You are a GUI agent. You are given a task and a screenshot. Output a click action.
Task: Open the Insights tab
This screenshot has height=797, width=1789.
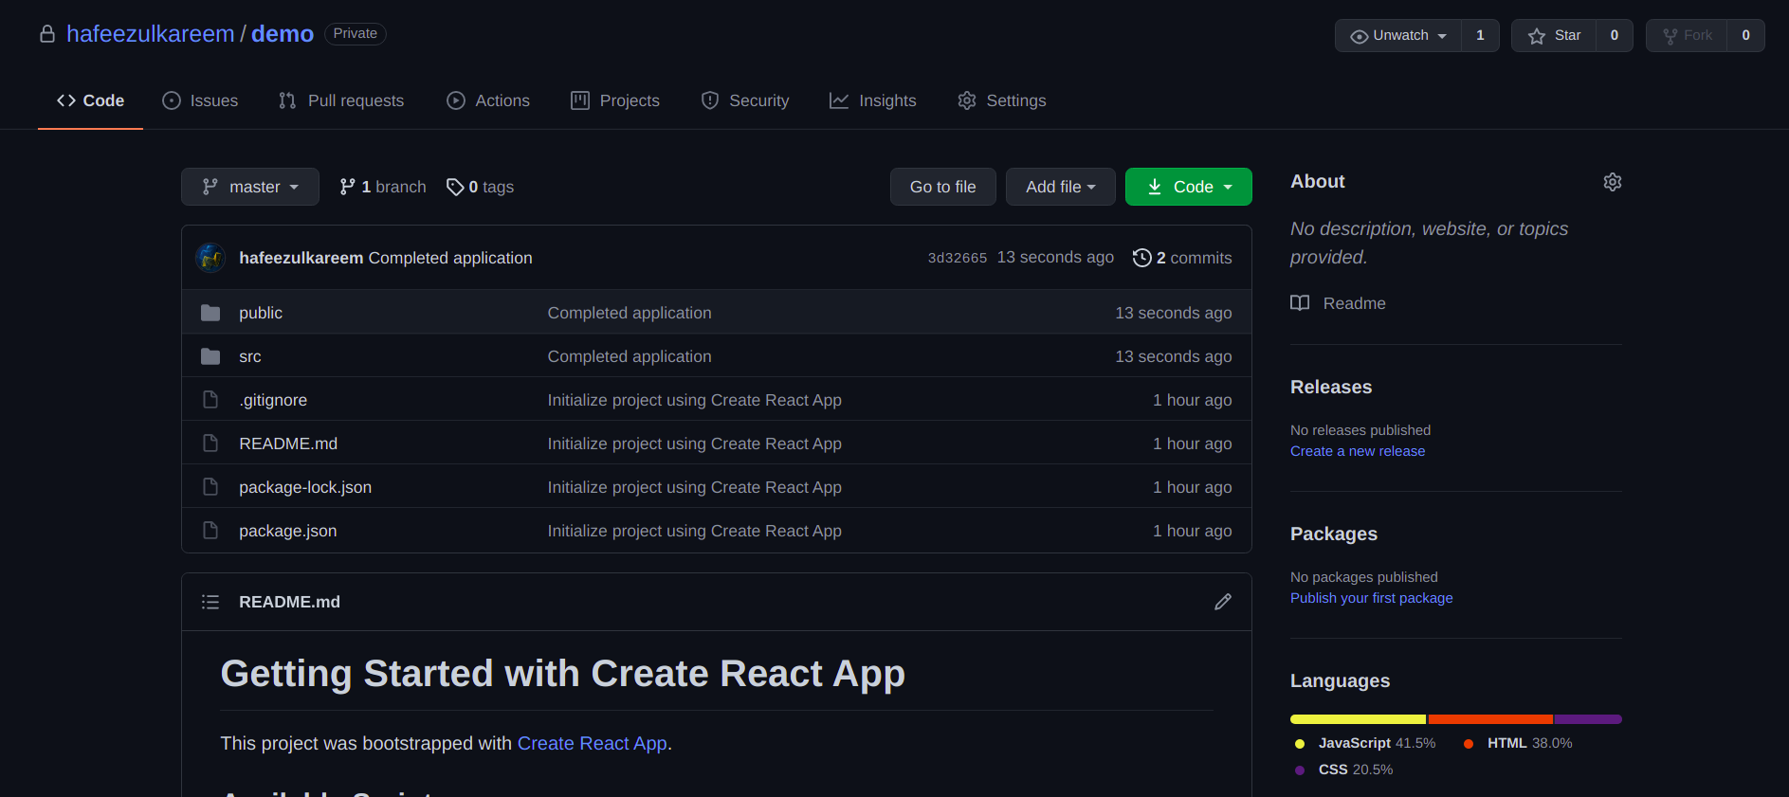(x=873, y=100)
